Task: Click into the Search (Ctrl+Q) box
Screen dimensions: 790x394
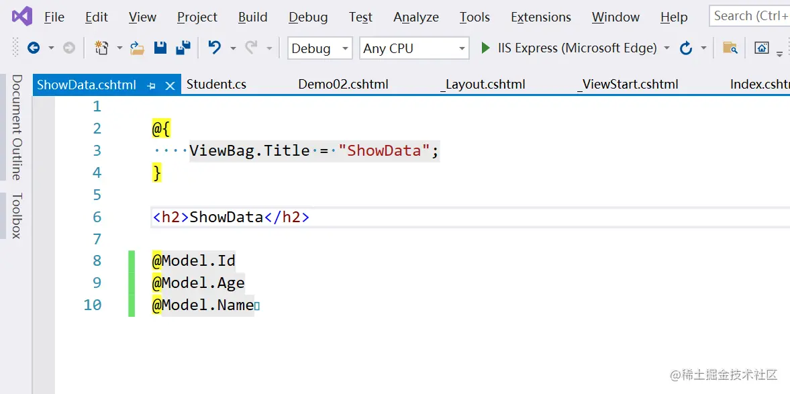Action: coord(749,16)
